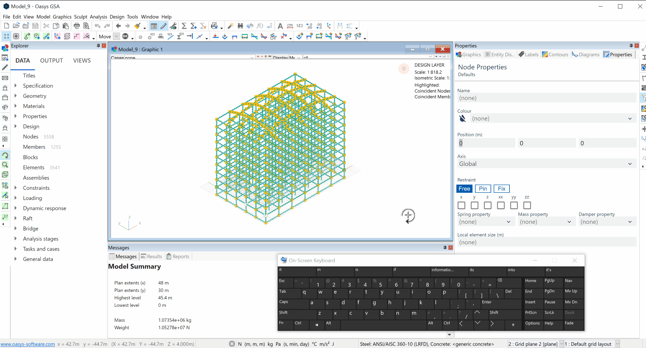Expand the Geometry tree node
The width and height of the screenshot is (646, 348).
(x=16, y=96)
